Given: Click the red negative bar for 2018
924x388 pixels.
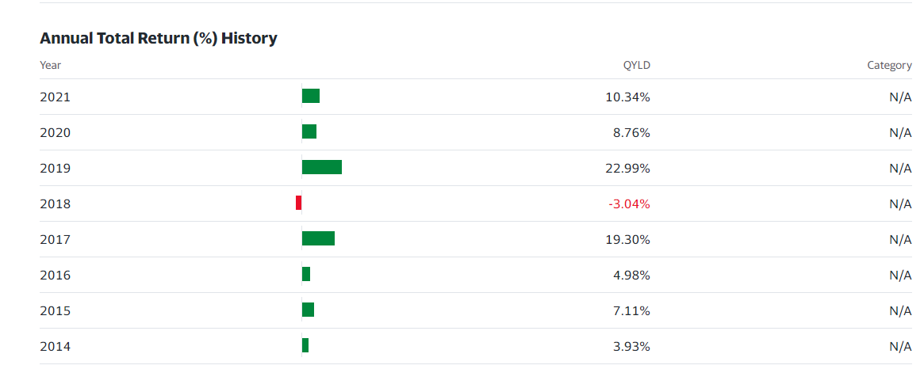Looking at the screenshot, I should point(298,203).
